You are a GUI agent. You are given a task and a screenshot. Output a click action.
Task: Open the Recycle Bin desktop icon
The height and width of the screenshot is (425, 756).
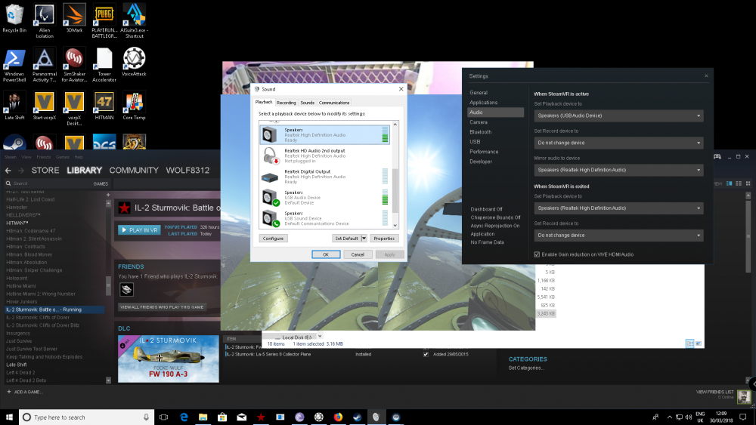(x=14, y=18)
